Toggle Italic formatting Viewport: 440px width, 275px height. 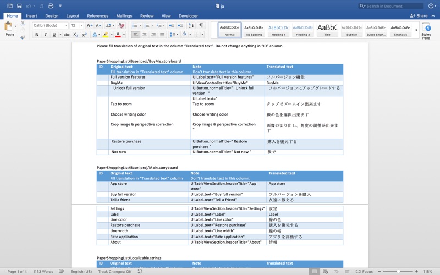tap(45, 35)
